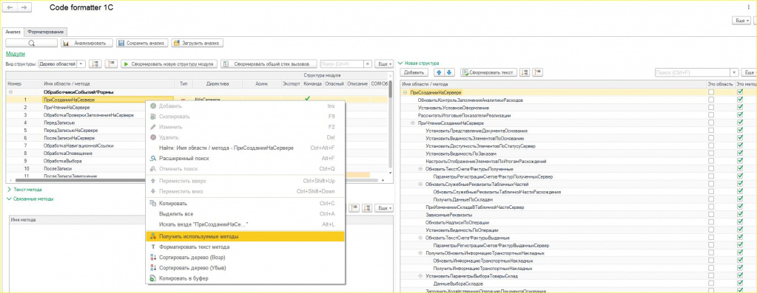This screenshot has height=293, width=757.
Task: Clear the Новая структура search field with X
Action: pos(735,72)
